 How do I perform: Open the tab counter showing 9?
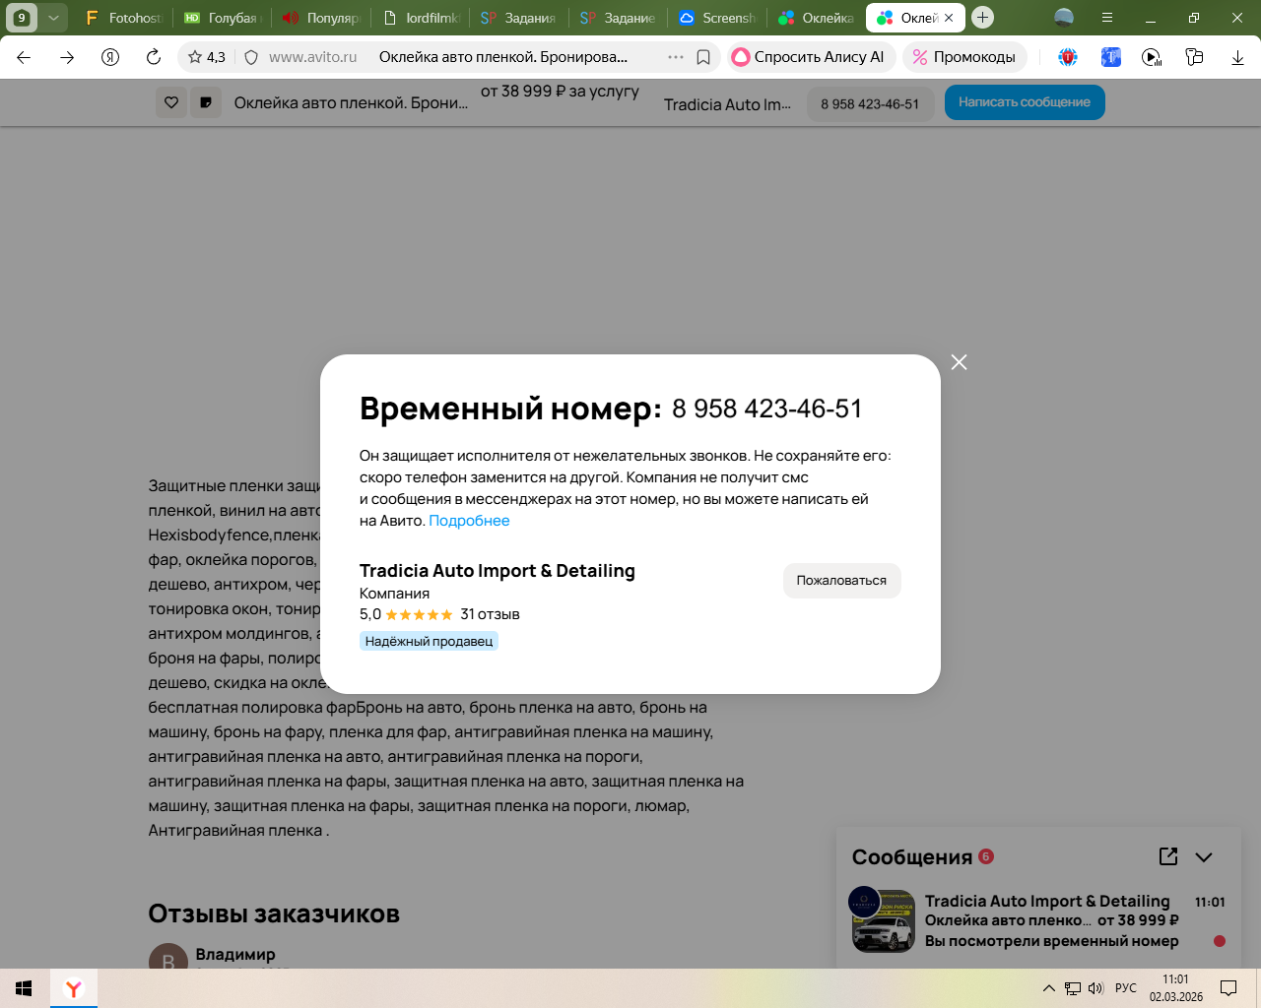22,18
